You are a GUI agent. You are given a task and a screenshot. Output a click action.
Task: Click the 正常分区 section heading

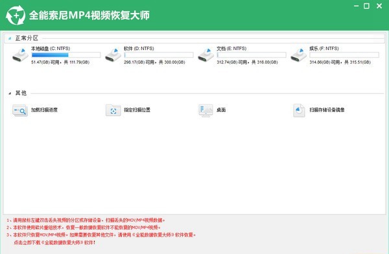click(27, 38)
